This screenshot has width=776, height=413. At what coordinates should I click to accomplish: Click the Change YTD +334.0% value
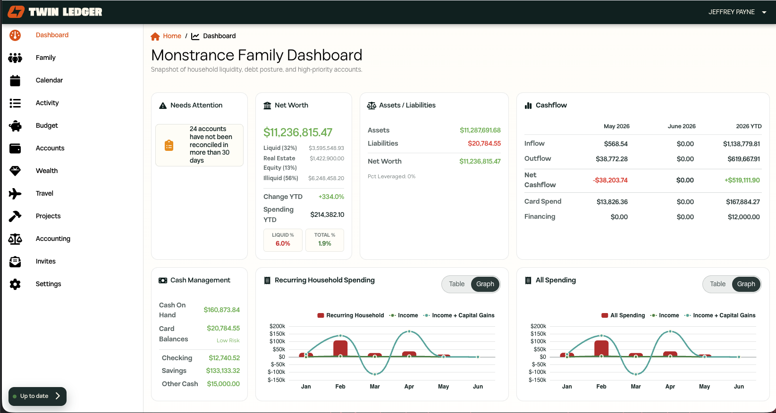tap(331, 197)
